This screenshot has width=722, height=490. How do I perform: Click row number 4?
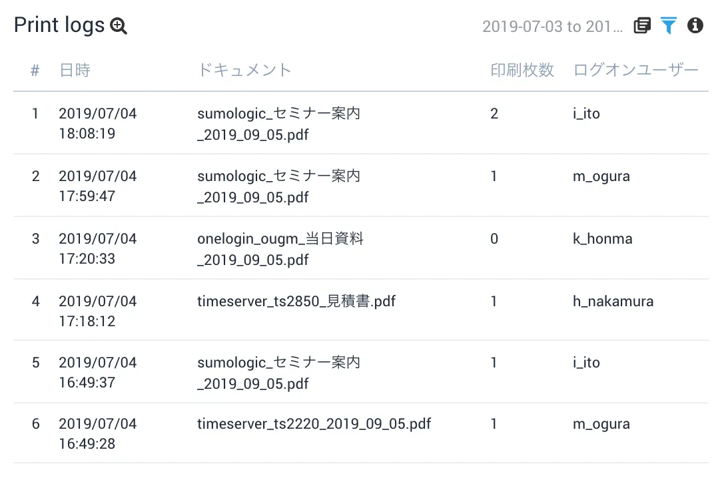tap(35, 302)
